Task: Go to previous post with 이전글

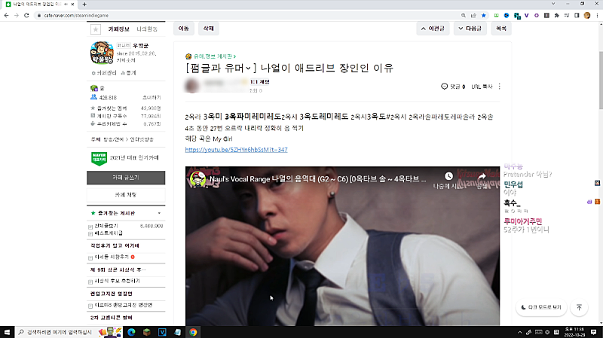Action: click(433, 29)
